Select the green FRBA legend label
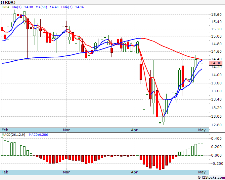Viewport: 225px width, 180px height. point(5,7)
